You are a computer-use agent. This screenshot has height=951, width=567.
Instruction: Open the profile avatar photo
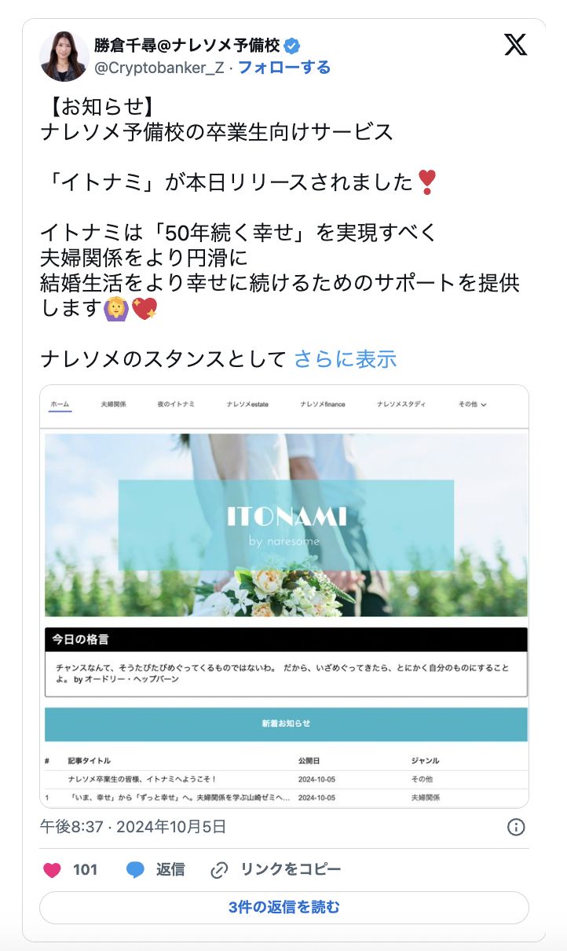click(x=64, y=57)
